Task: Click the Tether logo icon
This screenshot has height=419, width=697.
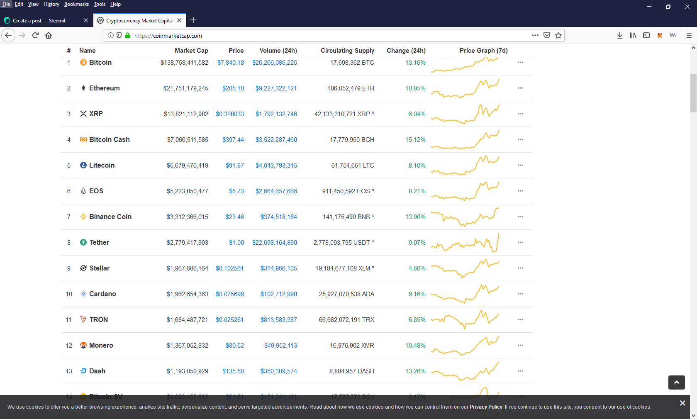Action: point(83,242)
